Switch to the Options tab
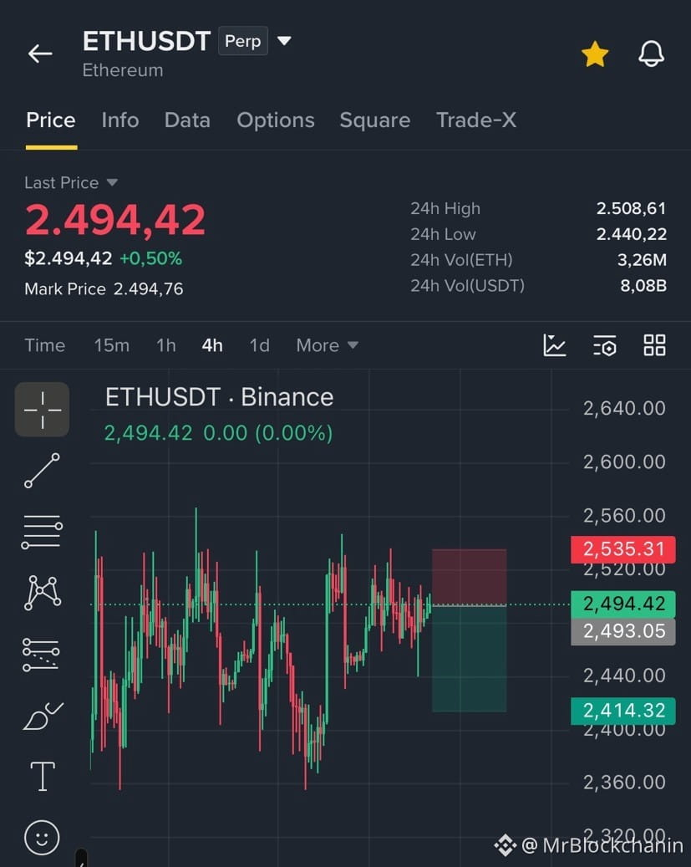Viewport: 691px width, 867px height. 275,120
